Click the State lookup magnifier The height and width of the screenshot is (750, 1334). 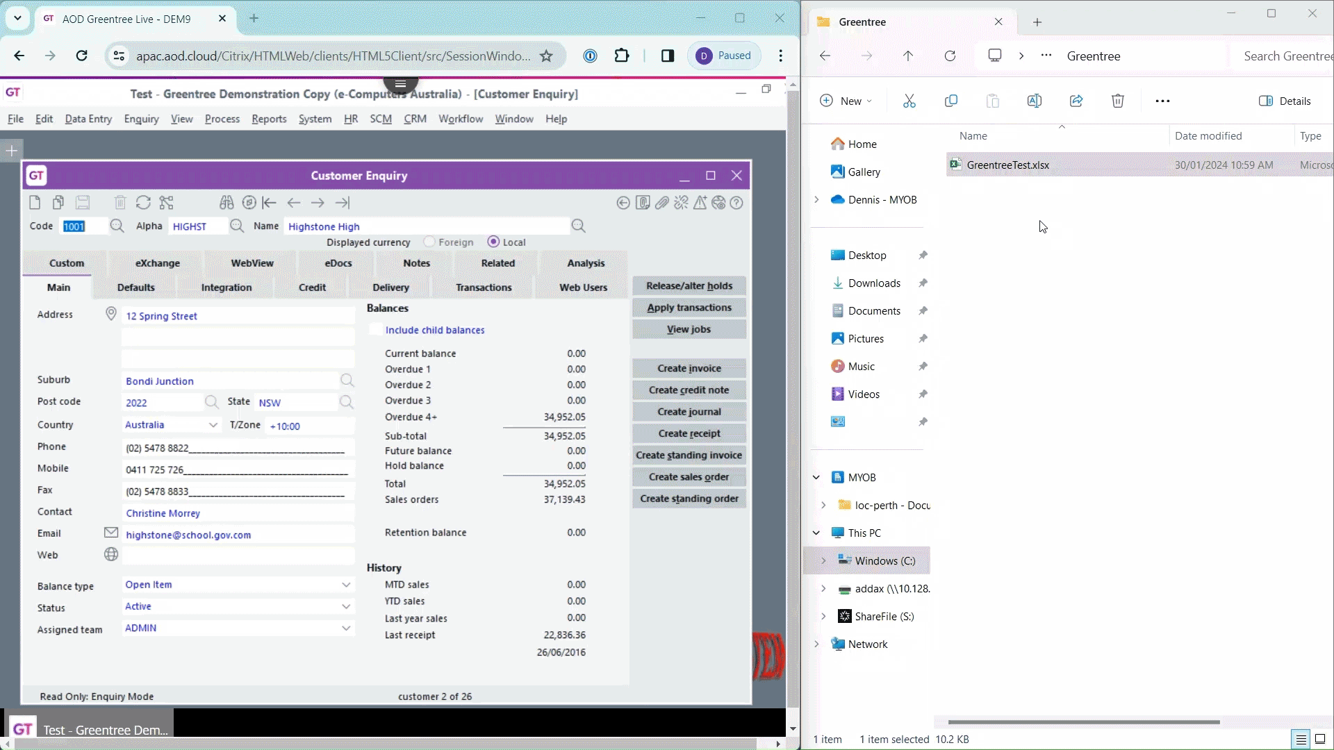coord(346,402)
